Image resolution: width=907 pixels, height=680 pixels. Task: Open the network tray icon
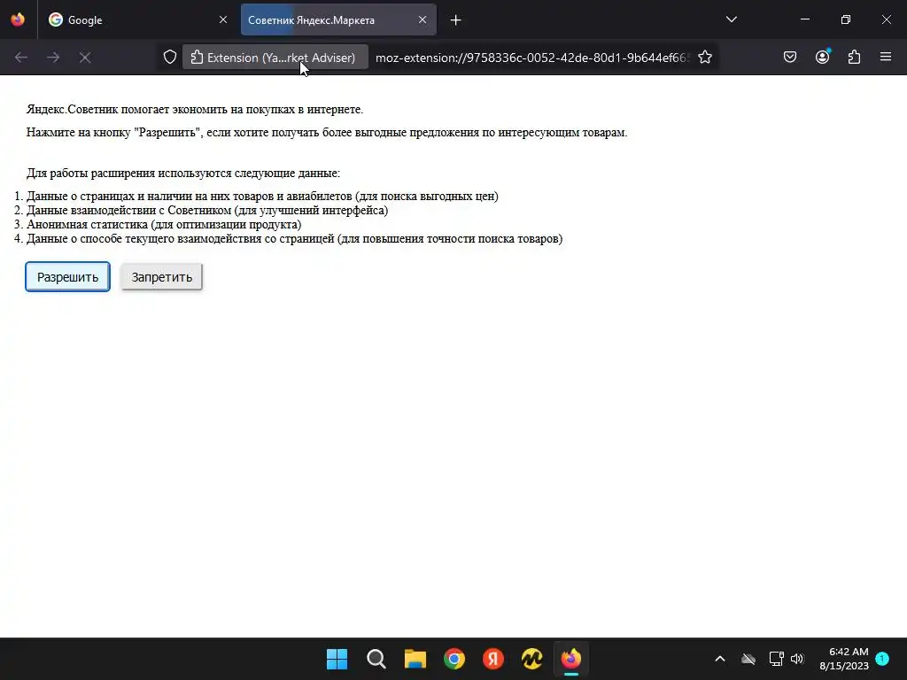point(776,659)
